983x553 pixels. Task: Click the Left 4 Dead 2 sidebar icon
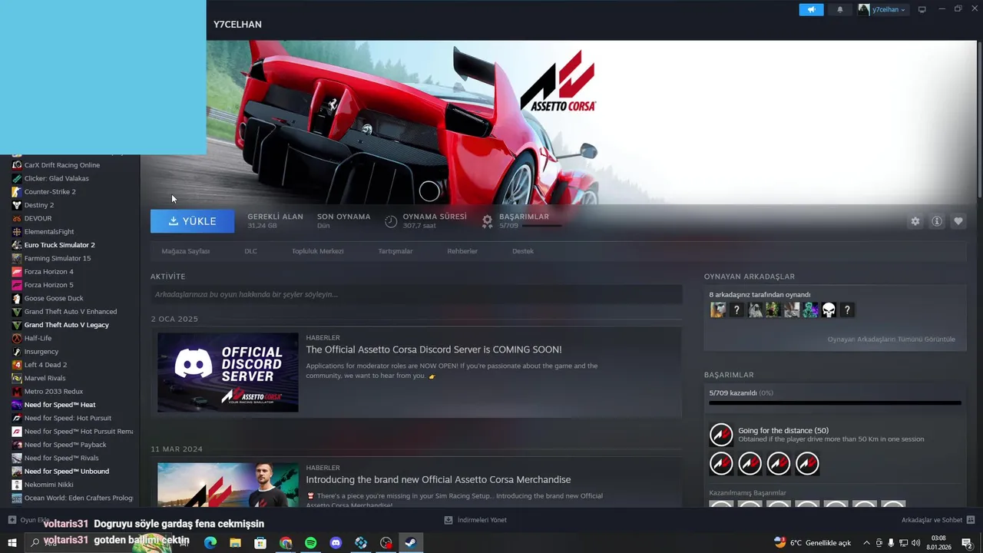[17, 365]
